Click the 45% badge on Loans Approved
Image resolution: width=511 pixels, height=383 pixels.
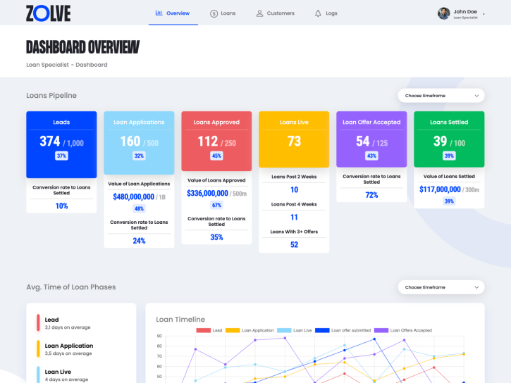[x=216, y=156]
